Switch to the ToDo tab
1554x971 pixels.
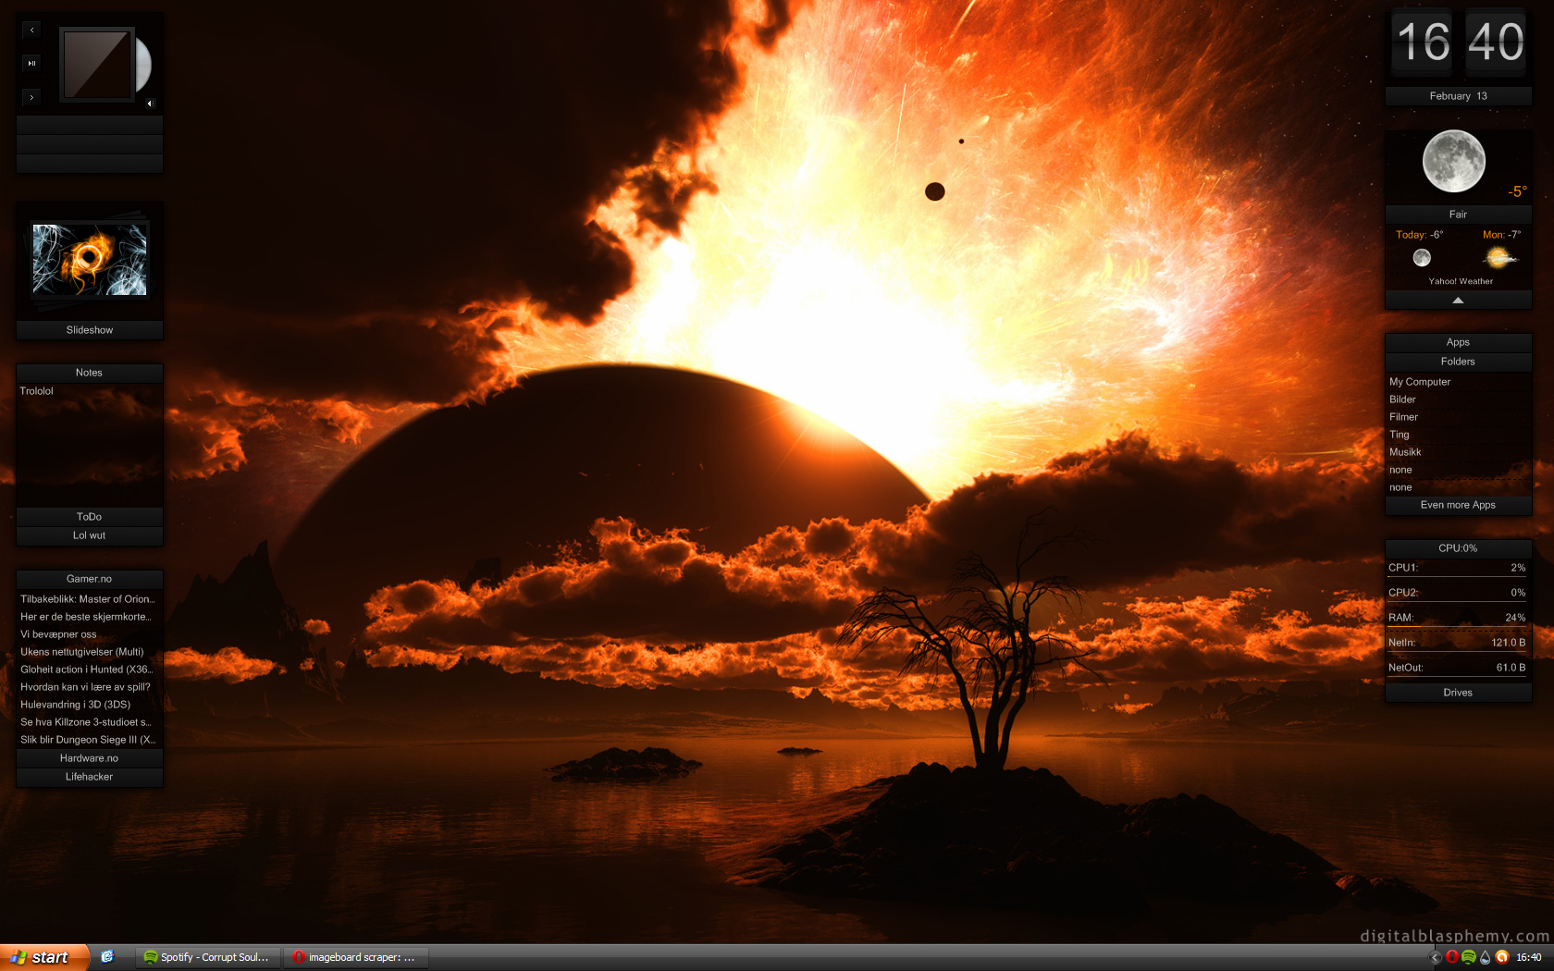[90, 517]
